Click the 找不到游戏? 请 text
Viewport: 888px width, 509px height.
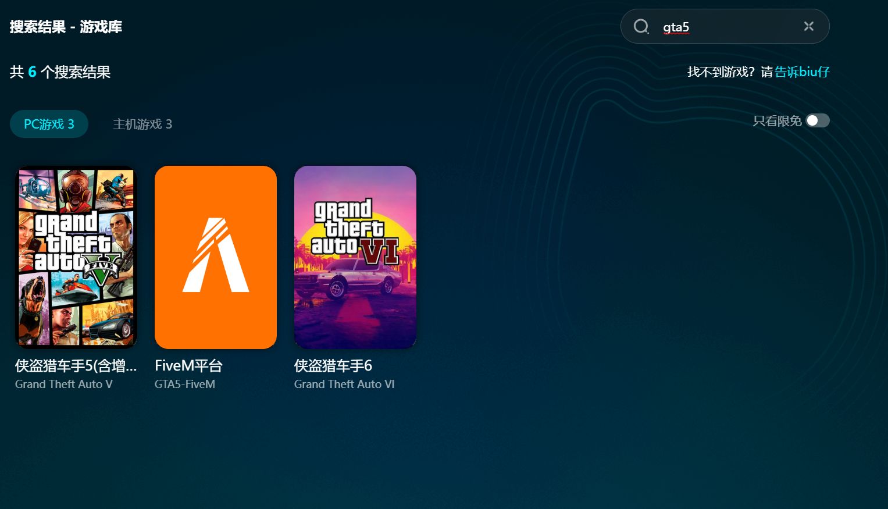coord(730,72)
